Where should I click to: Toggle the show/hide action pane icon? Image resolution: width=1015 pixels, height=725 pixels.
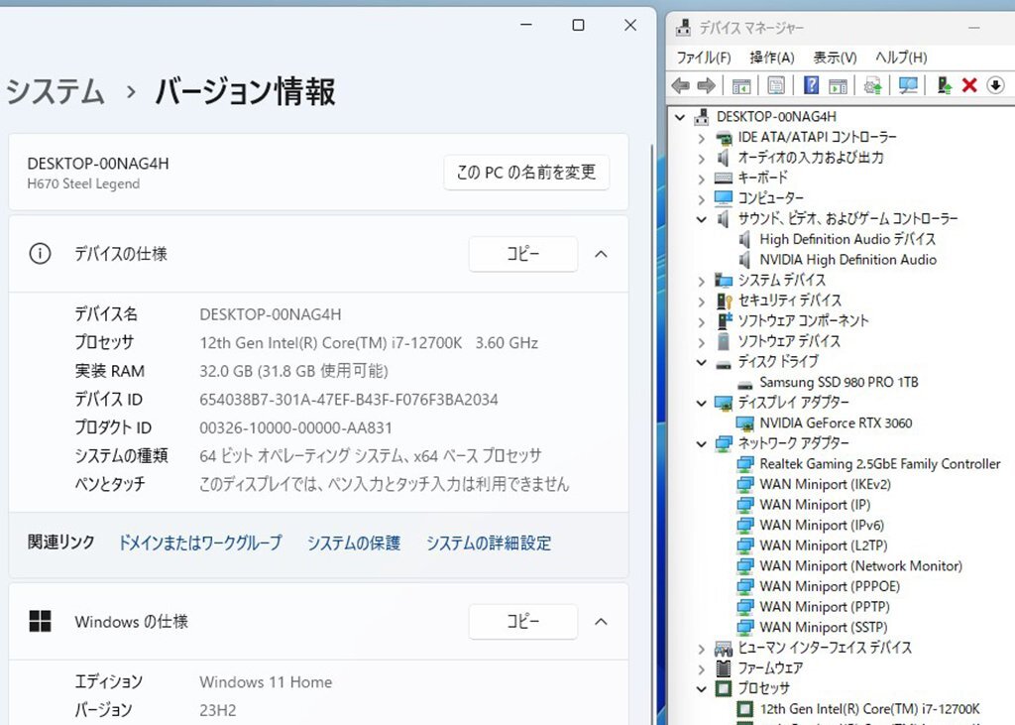(839, 85)
